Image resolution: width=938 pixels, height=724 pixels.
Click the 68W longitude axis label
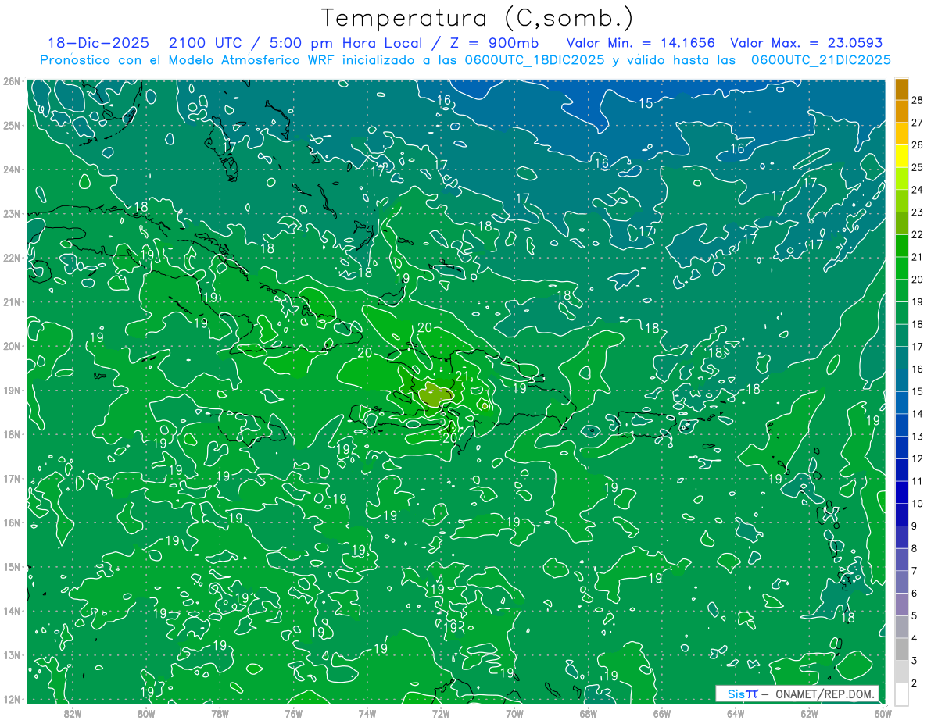click(x=589, y=713)
